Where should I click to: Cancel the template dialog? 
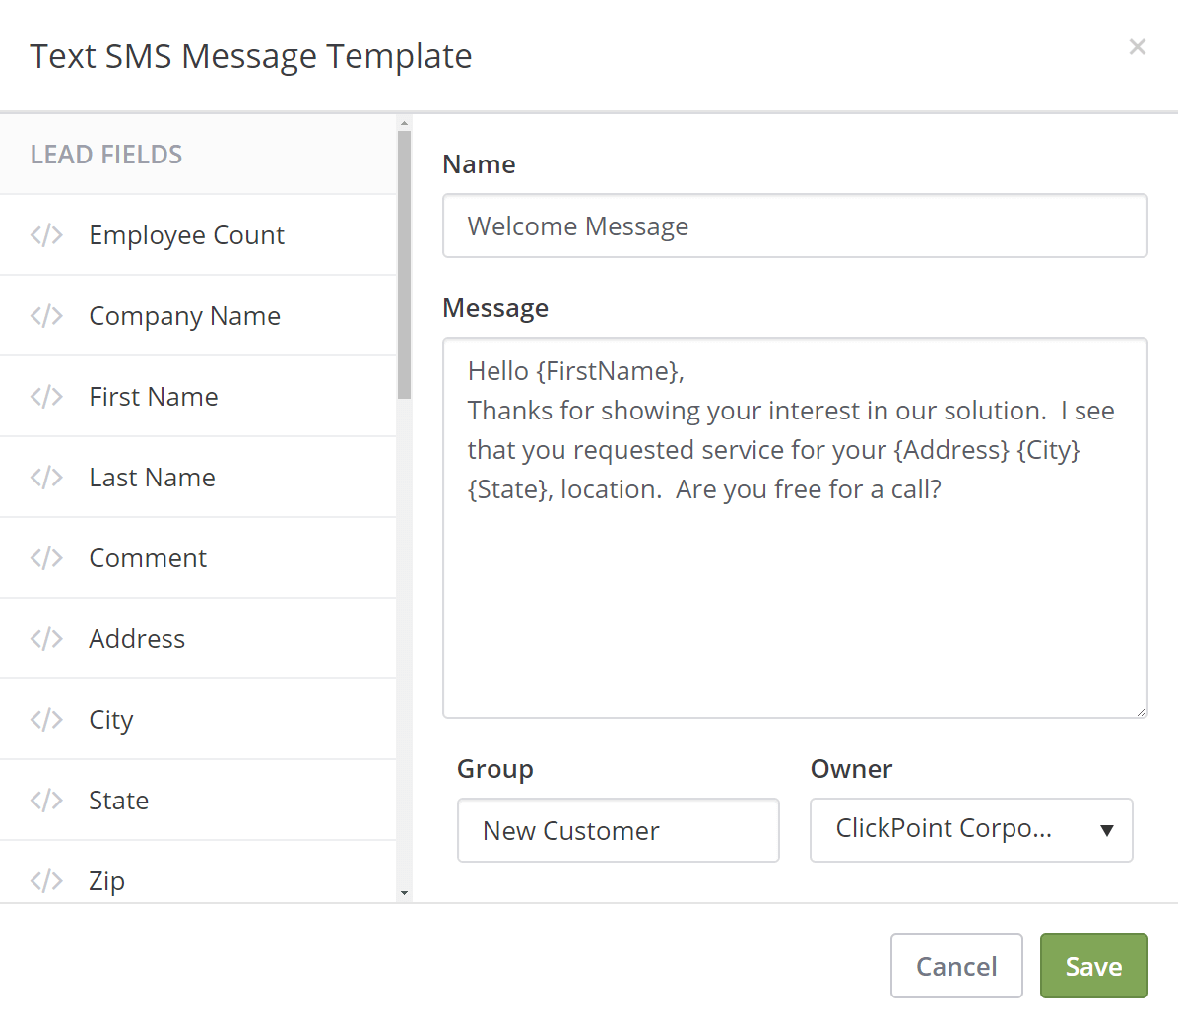pos(956,966)
